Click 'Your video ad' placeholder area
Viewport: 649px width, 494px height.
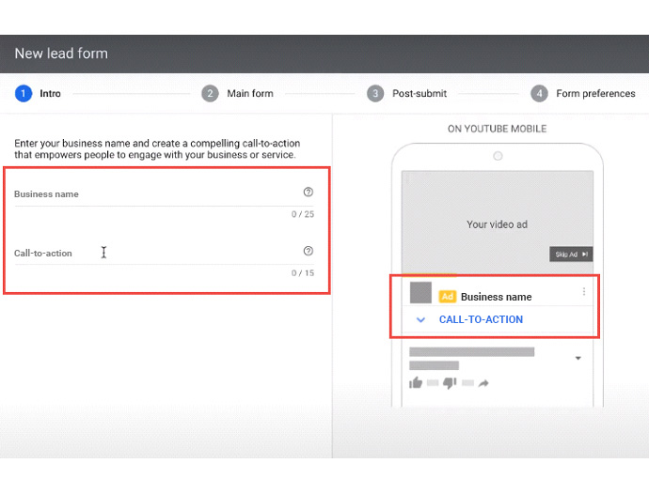[x=498, y=224]
